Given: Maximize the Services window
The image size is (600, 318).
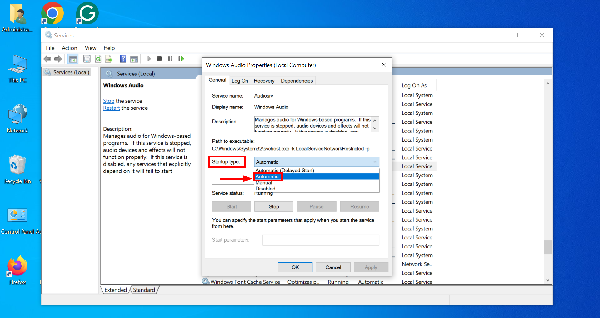Looking at the screenshot, I should (520, 35).
